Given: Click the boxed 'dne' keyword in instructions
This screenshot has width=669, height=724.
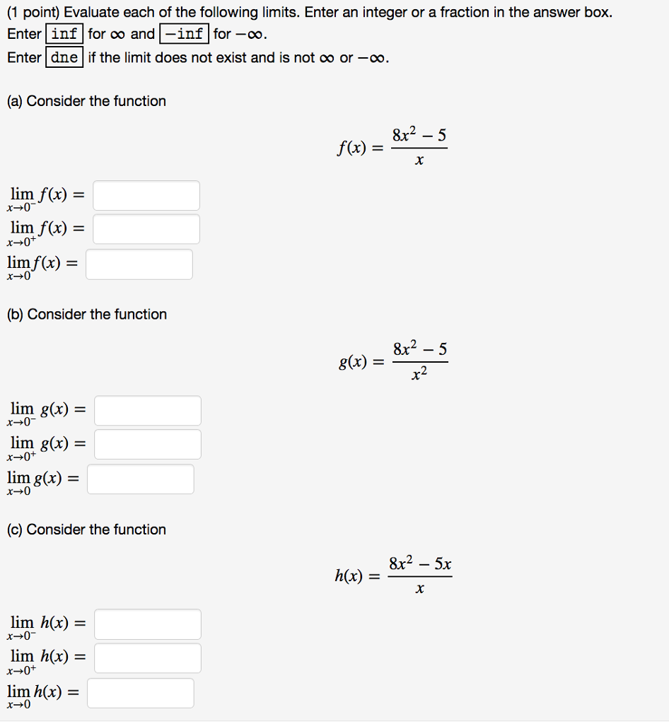Looking at the screenshot, I should point(64,57).
